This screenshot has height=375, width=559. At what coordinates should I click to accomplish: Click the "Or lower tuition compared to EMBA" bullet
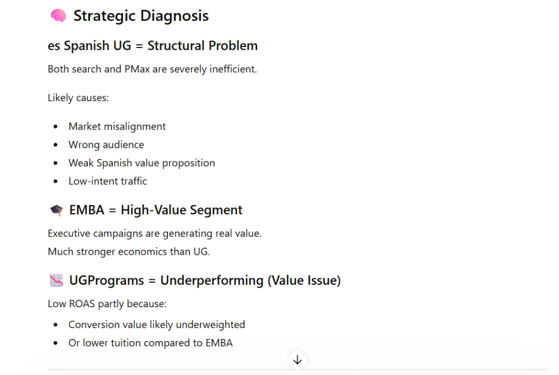(x=150, y=343)
